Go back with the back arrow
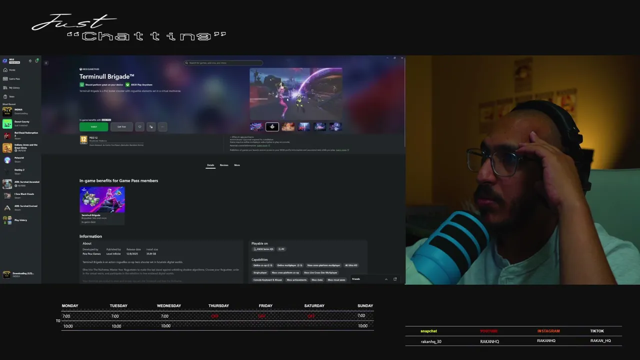The image size is (640, 360). (46, 63)
